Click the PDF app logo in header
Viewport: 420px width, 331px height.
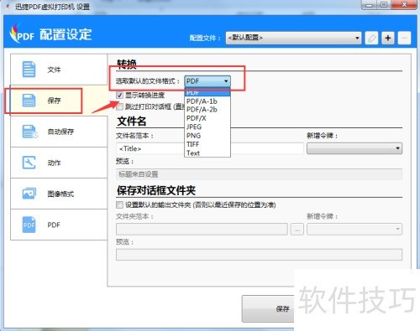click(22, 34)
